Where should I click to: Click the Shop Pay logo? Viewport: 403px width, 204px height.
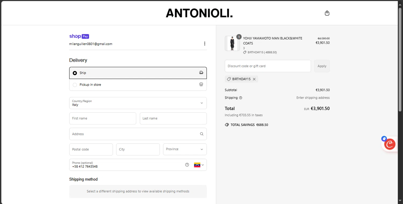[79, 36]
